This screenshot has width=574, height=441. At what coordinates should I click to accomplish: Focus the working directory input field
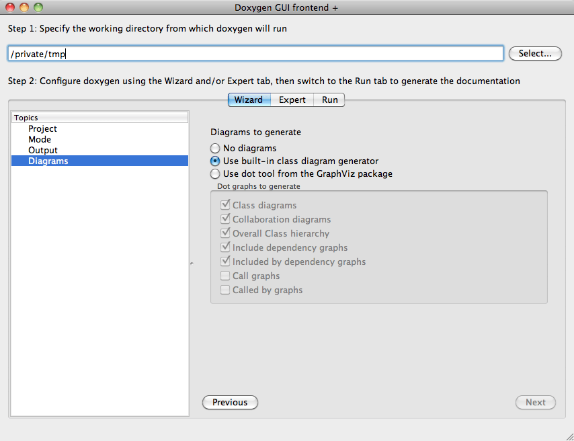[255, 54]
